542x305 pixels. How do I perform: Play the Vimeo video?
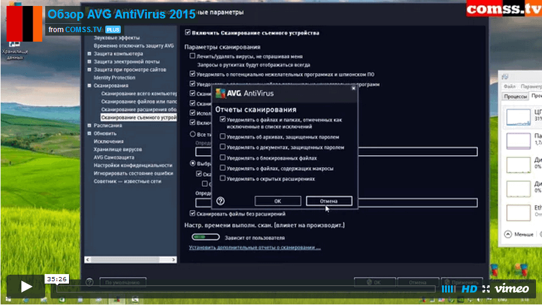tap(26, 287)
